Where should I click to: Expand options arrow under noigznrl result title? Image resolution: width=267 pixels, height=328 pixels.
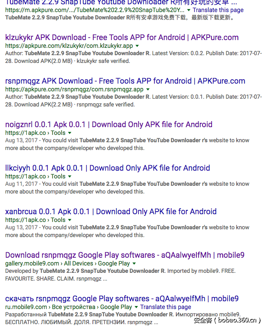[70, 133]
